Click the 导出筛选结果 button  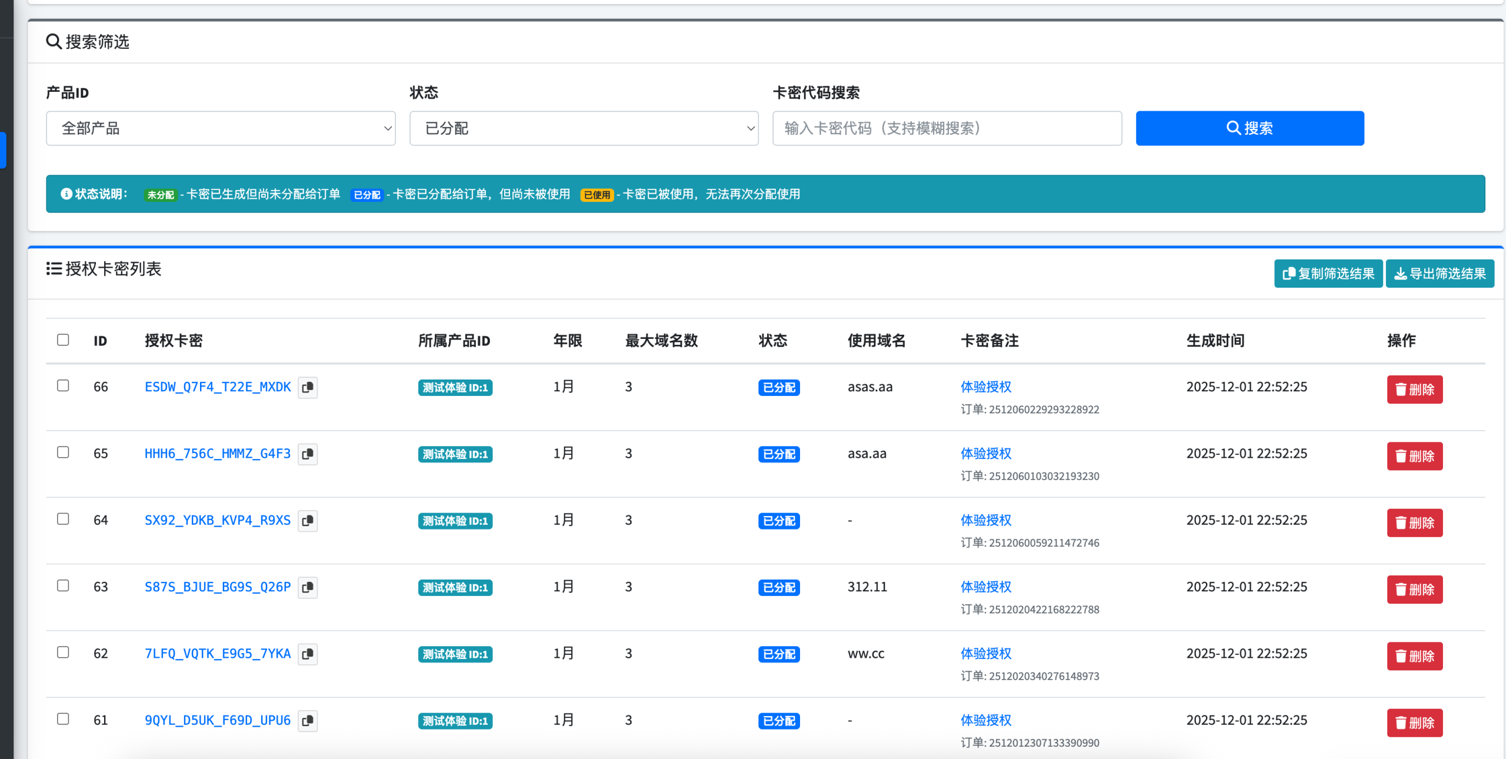(1440, 273)
